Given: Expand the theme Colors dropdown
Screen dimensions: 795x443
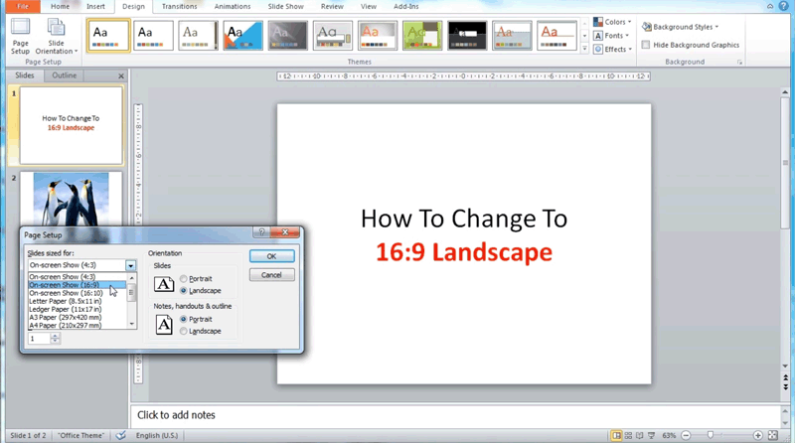Looking at the screenshot, I should click(x=611, y=22).
